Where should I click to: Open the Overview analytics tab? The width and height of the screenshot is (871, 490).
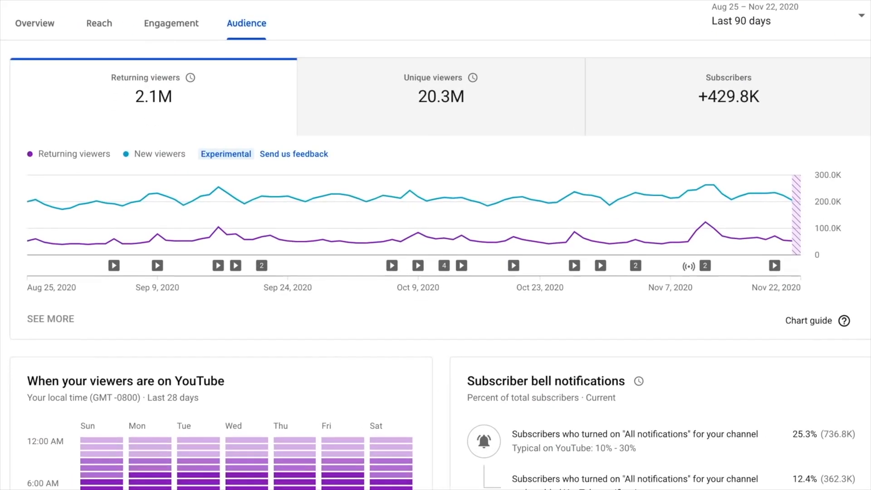(34, 23)
